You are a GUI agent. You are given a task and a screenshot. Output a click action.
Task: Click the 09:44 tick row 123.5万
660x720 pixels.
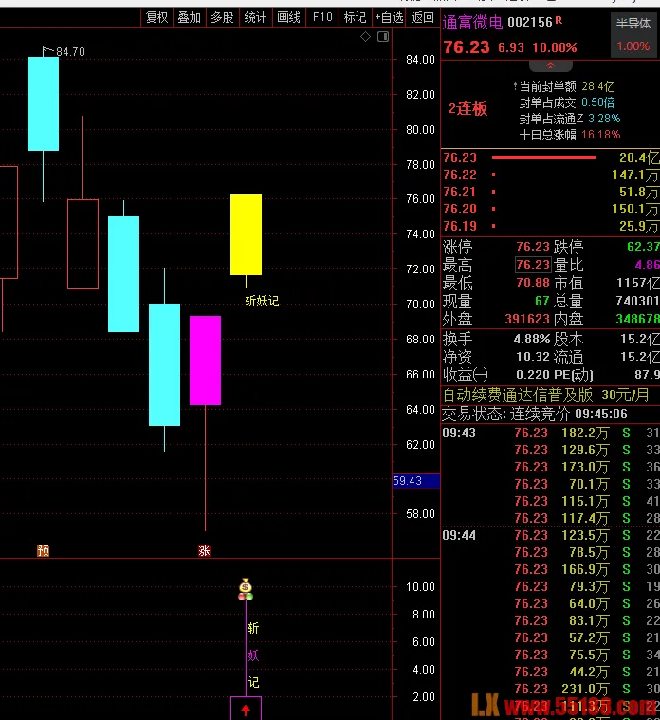pyautogui.click(x=550, y=535)
